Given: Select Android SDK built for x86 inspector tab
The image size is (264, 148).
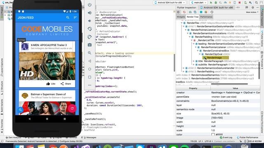Looking at the screenshot, I should [216, 7].
